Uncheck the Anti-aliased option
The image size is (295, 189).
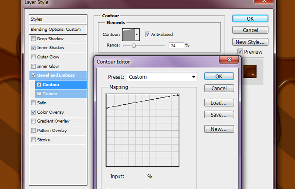[147, 34]
